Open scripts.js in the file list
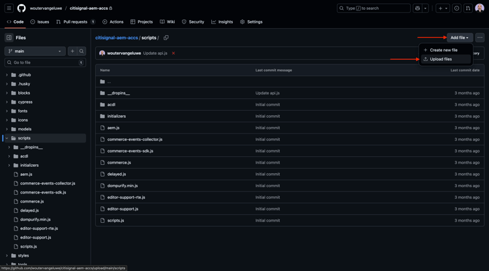 coord(115,221)
